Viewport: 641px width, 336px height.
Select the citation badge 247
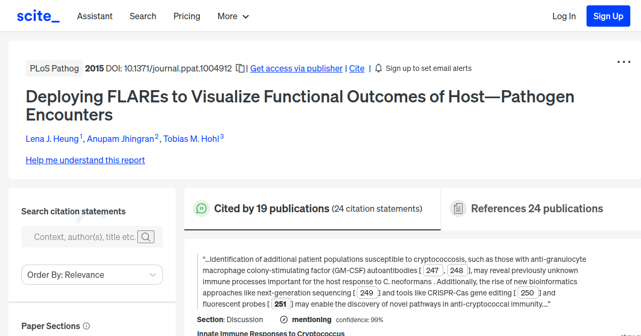(433, 270)
